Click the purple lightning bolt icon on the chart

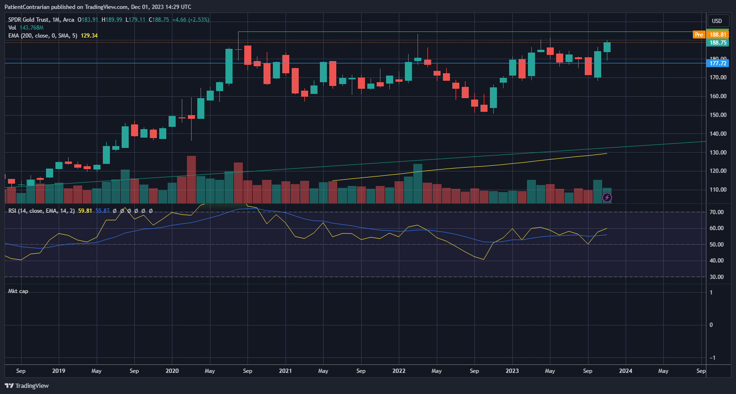click(607, 198)
